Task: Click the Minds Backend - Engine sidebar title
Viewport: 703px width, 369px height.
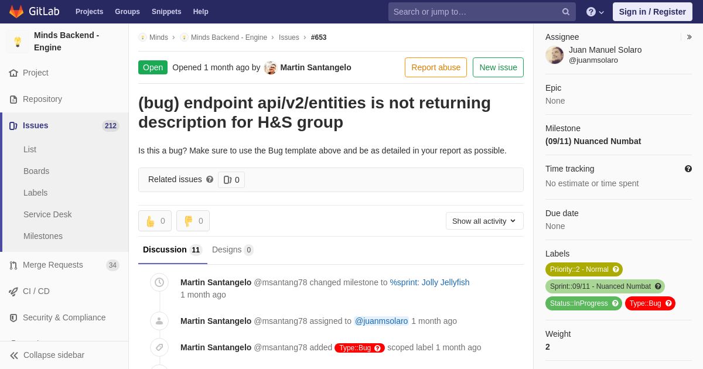Action: 67,42
